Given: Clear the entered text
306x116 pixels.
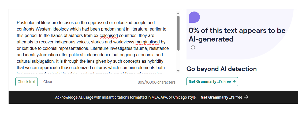Looking at the screenshot, I should tap(48, 82).
